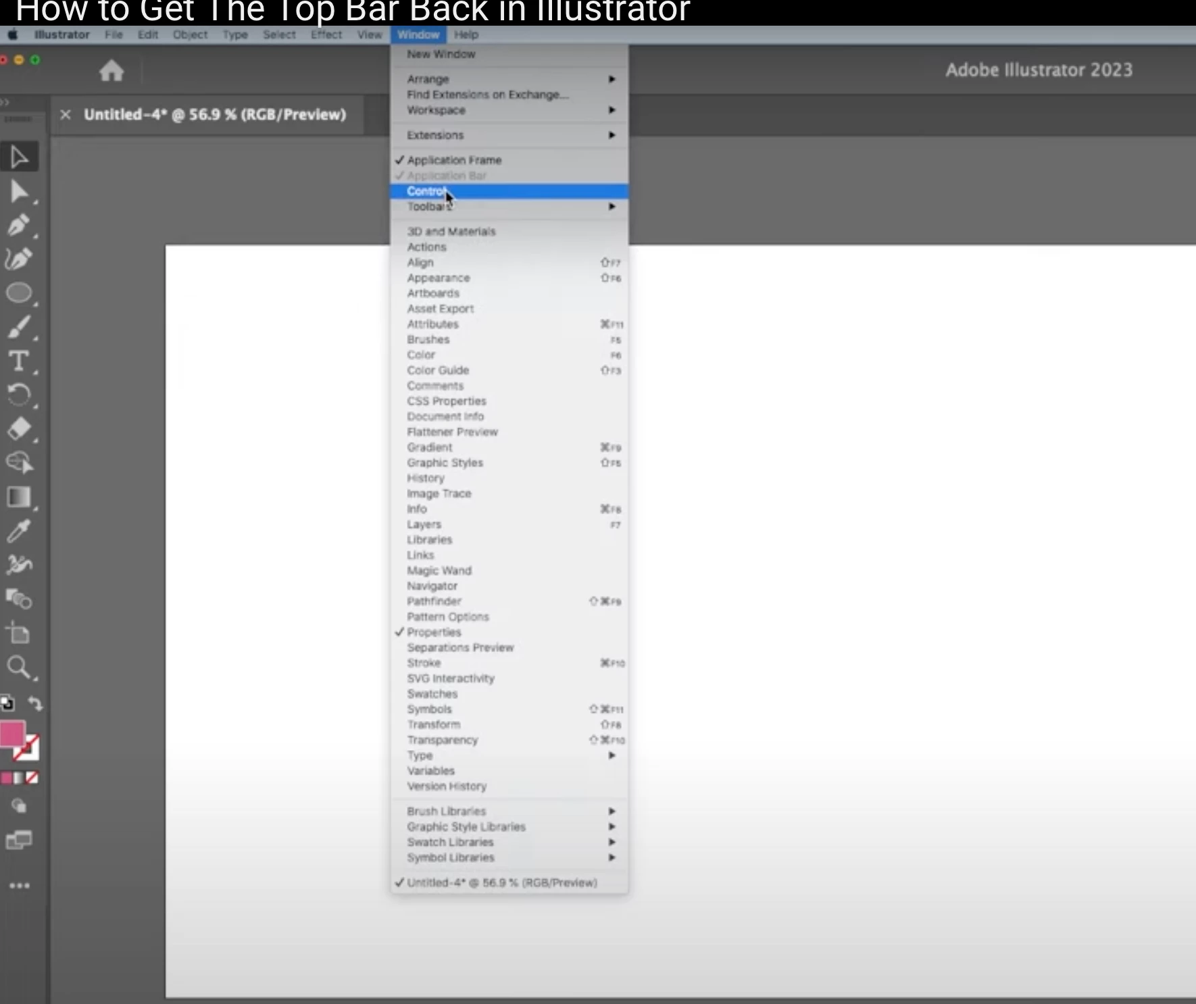This screenshot has height=1004, width=1196.
Task: Select the Eyedropper tool
Action: coord(19,531)
